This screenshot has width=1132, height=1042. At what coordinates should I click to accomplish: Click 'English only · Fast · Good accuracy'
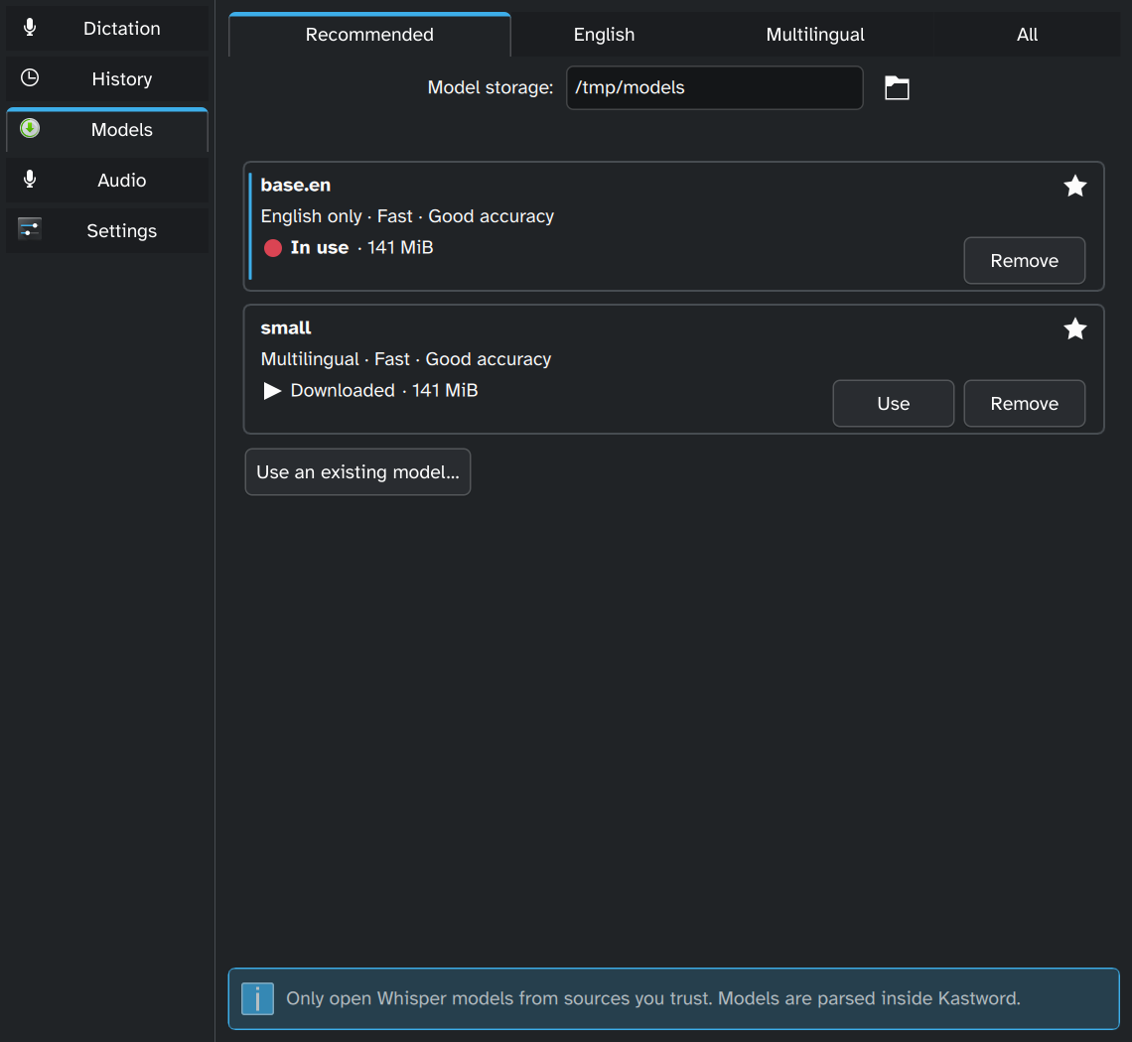coord(407,216)
